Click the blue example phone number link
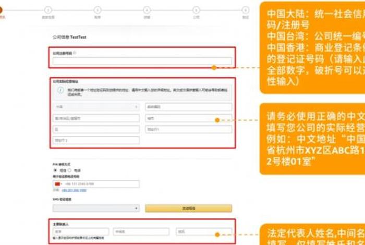Screen dimensions: 365x245 [74, 190]
